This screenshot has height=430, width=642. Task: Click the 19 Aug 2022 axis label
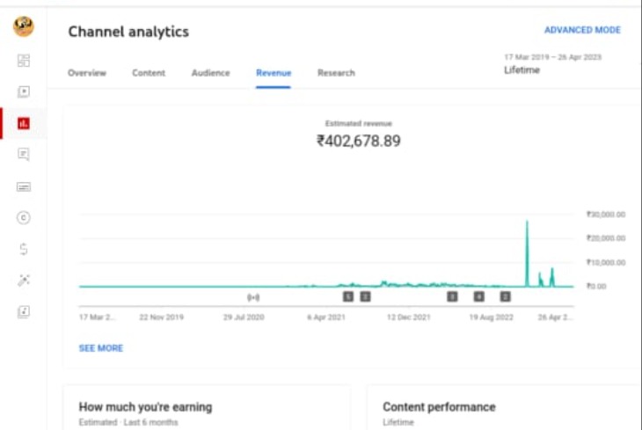click(x=491, y=317)
